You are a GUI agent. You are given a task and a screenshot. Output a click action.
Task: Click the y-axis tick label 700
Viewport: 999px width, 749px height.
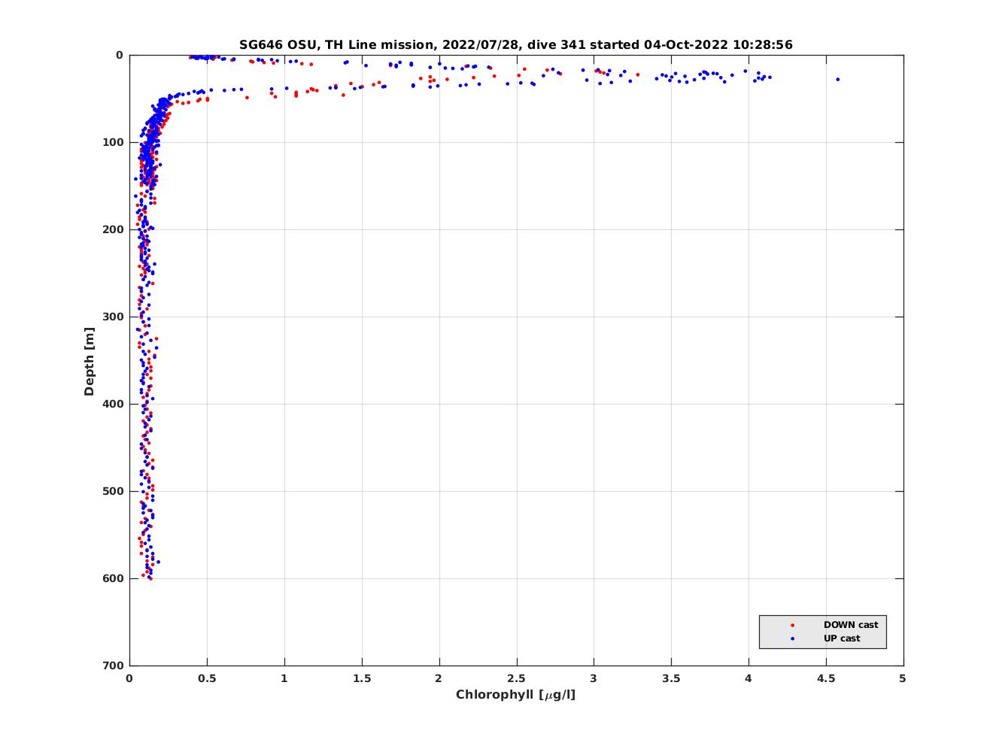click(x=114, y=666)
